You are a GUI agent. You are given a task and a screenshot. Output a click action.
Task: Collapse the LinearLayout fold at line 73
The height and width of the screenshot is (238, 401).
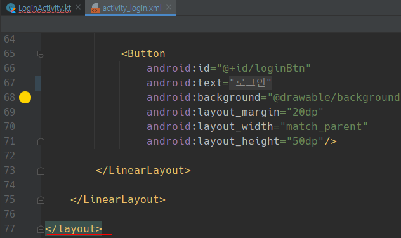tap(41, 171)
